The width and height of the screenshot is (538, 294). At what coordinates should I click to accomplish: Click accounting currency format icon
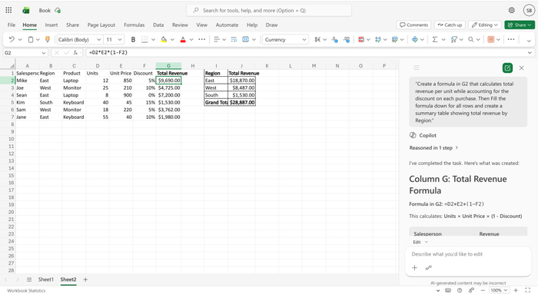click(317, 39)
